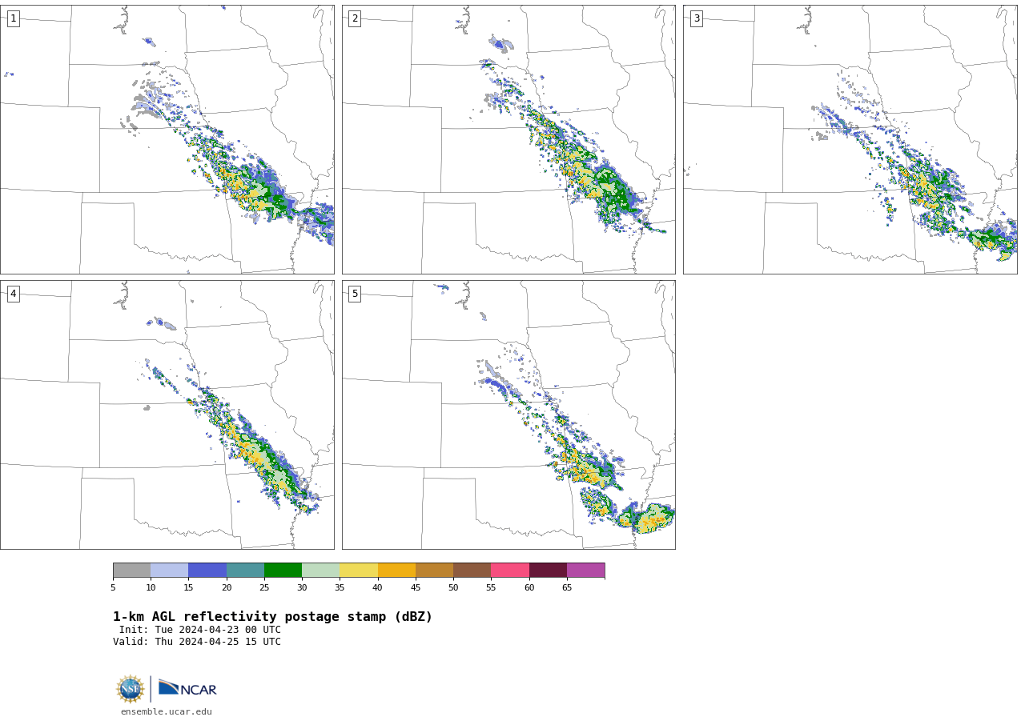Viewport: 1025px width, 721px height.
Task: Click the maroon 60-65 dBZ swatch
Action: click(548, 571)
